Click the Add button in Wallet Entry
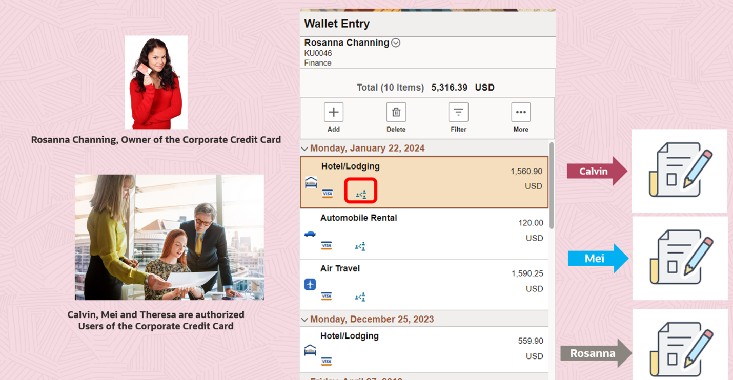The height and width of the screenshot is (380, 733). click(333, 112)
